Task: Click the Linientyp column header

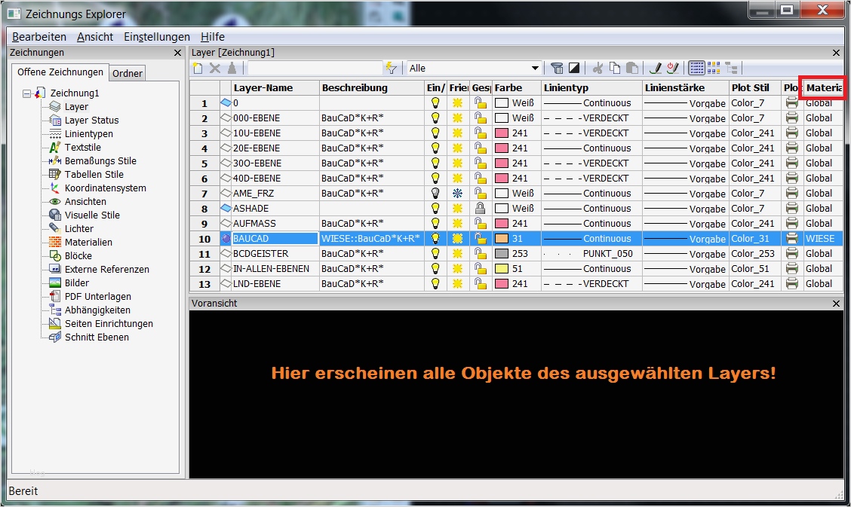Action: [x=591, y=87]
